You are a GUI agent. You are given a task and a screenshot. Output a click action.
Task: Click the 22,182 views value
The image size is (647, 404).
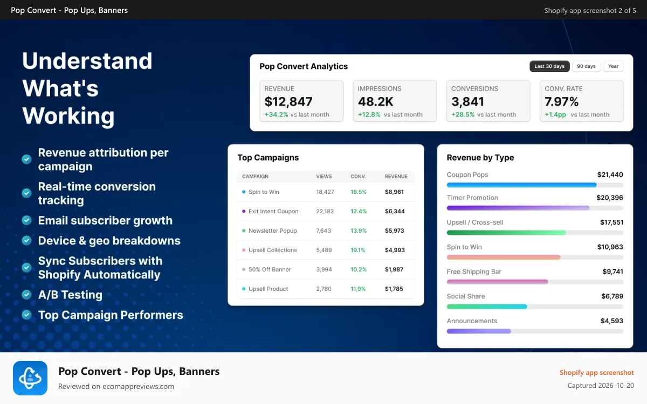[x=325, y=211]
